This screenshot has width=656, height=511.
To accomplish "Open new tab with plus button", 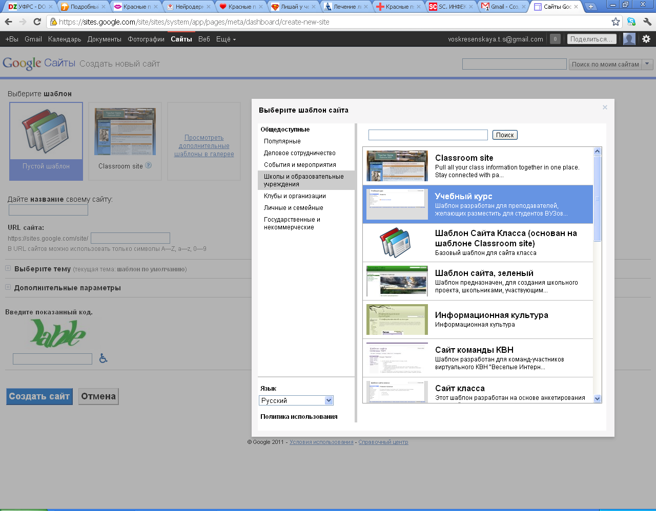I will pos(591,7).
